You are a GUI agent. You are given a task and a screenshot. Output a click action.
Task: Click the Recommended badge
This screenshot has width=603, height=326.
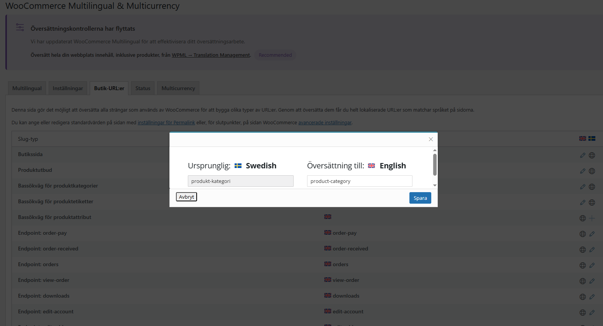click(275, 55)
